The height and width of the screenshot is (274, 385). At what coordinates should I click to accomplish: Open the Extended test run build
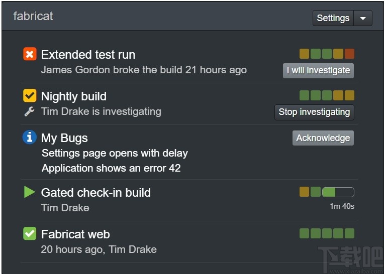88,55
